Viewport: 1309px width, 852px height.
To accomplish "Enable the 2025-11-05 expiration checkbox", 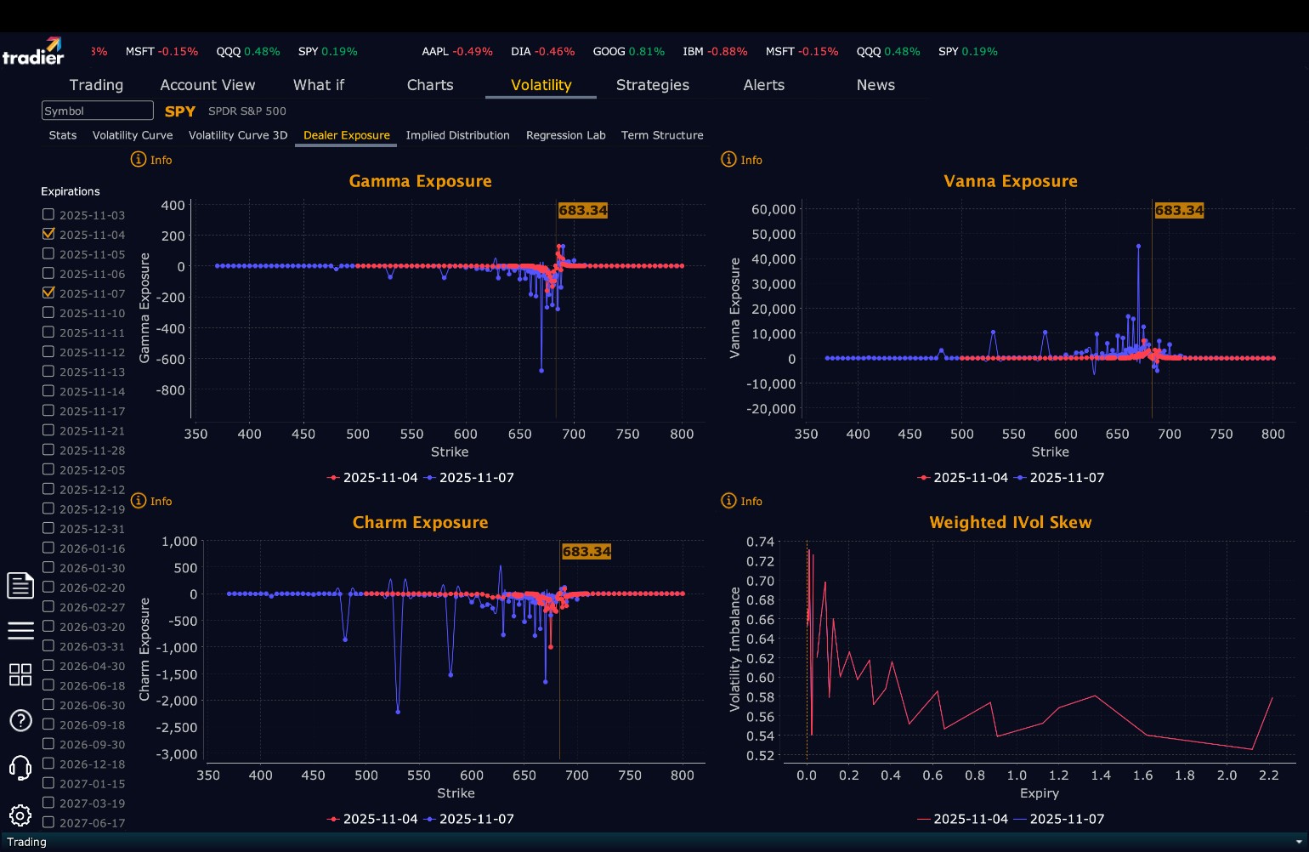I will coord(48,253).
